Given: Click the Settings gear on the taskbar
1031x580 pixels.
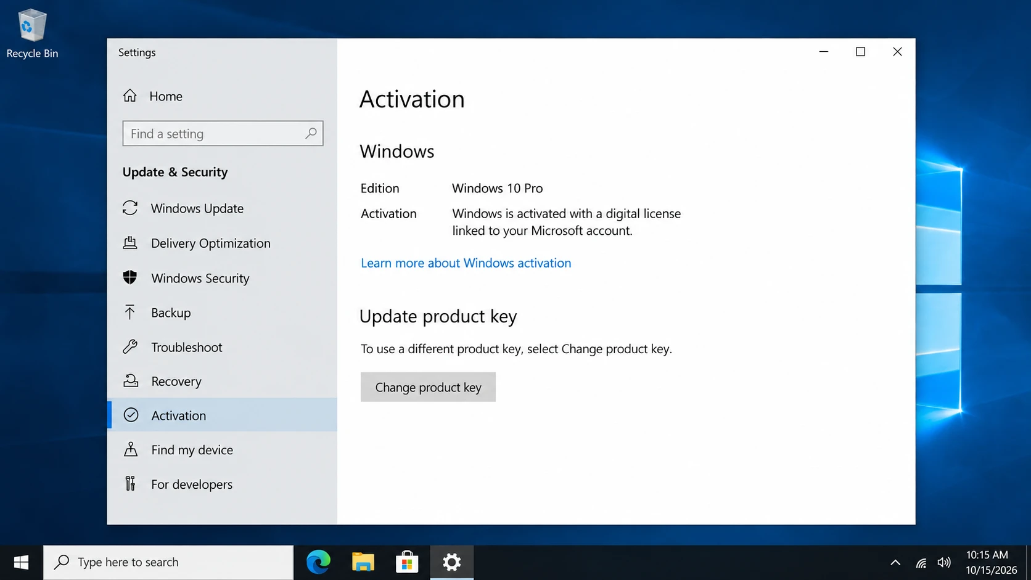Looking at the screenshot, I should [452, 562].
